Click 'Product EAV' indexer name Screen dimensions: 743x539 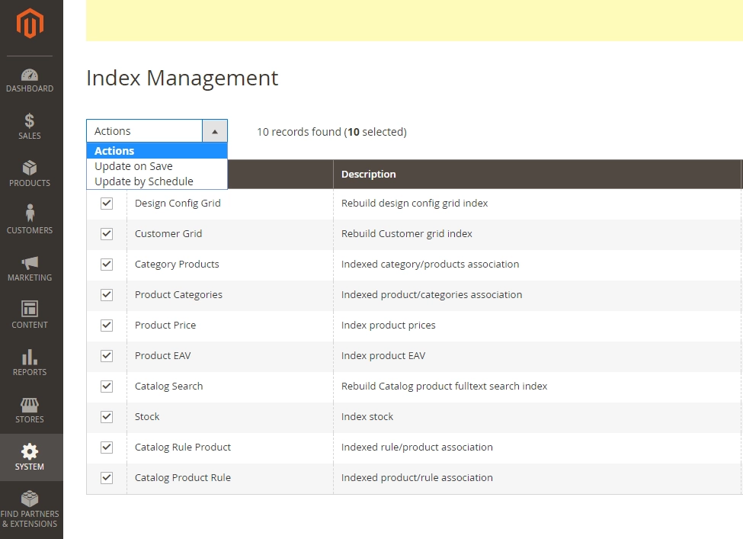[x=162, y=355]
